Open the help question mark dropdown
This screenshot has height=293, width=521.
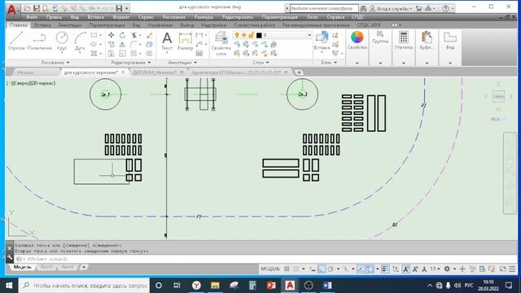448,8
